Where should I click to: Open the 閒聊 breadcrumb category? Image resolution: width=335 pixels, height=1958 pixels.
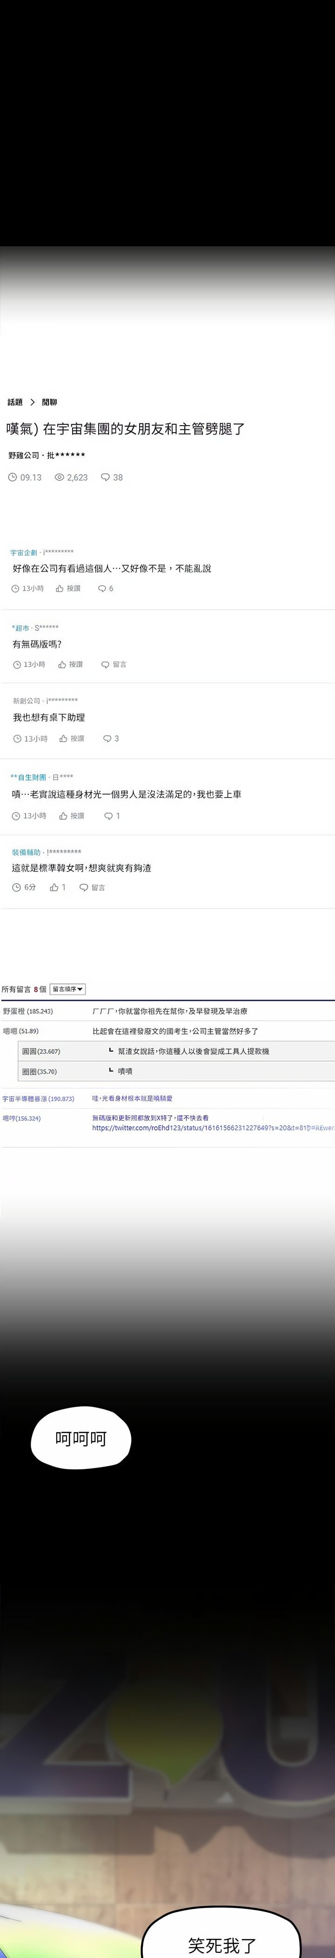coord(49,402)
